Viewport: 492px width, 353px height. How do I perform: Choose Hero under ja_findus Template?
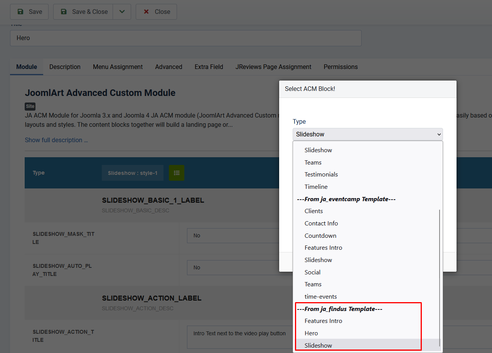311,333
